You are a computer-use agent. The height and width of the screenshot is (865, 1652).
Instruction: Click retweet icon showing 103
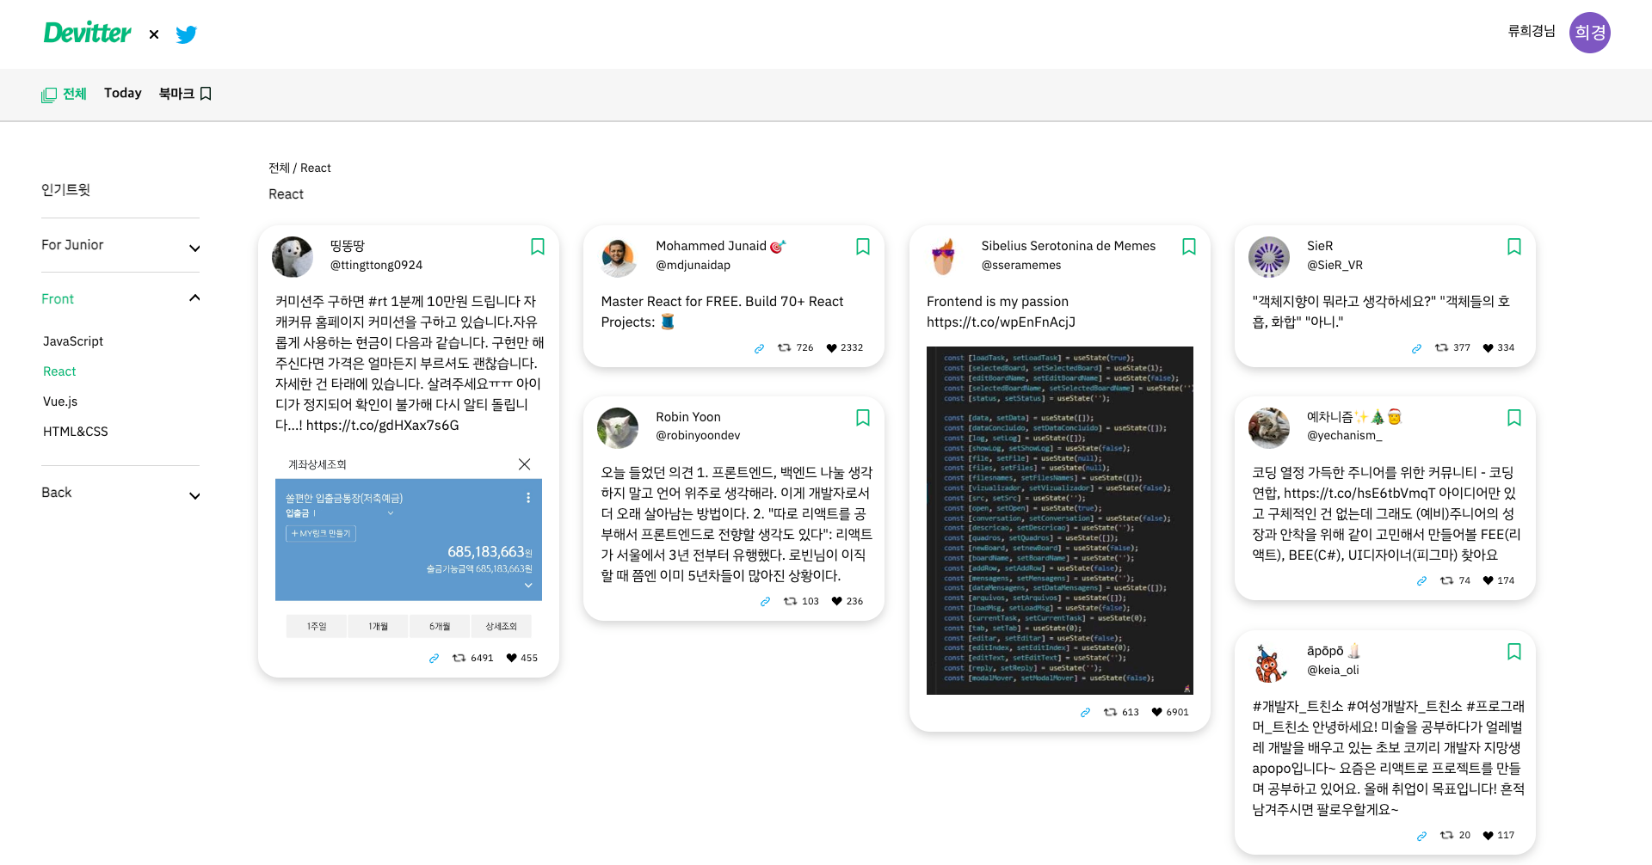790,601
